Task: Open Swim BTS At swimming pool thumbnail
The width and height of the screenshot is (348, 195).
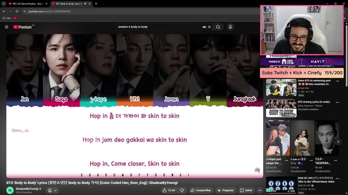Action: point(281,87)
